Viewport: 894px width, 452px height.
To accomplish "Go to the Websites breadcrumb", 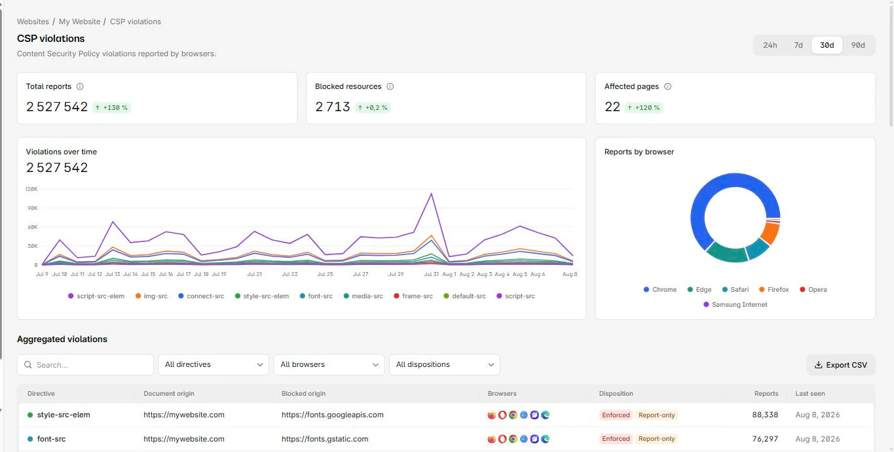I will (33, 22).
